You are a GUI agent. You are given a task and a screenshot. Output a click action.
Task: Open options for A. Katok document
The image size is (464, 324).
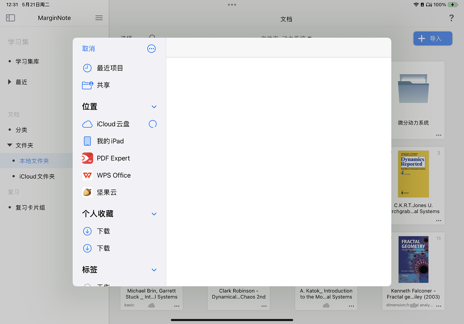(351, 306)
